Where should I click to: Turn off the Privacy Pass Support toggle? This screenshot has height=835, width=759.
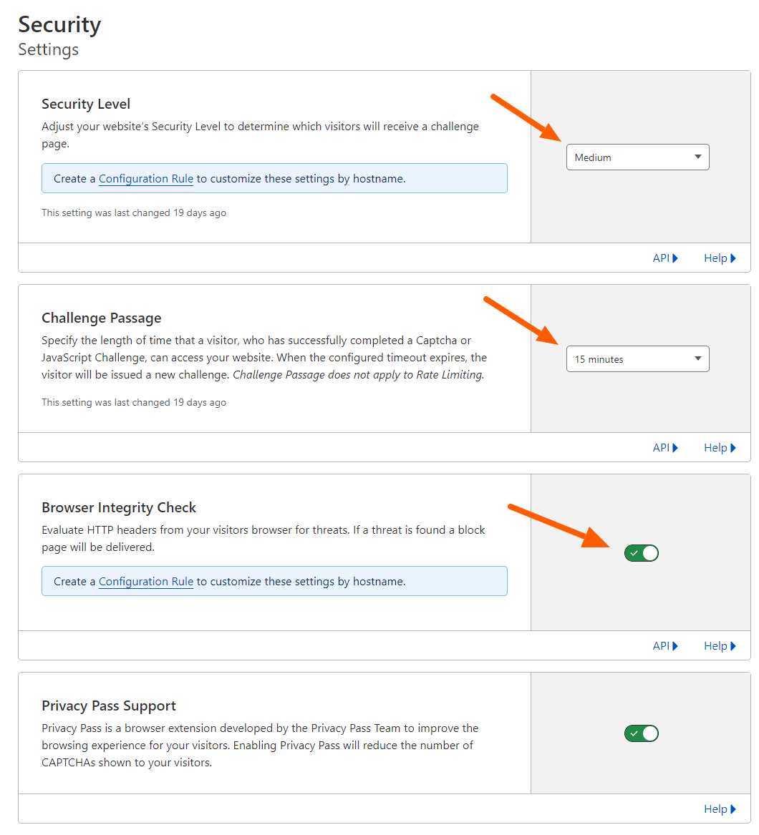click(x=642, y=733)
